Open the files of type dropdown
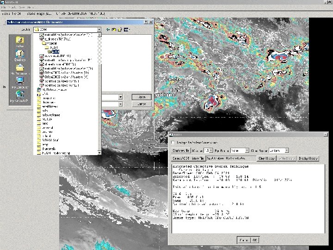This screenshot has height=250, width=333. tap(120, 104)
